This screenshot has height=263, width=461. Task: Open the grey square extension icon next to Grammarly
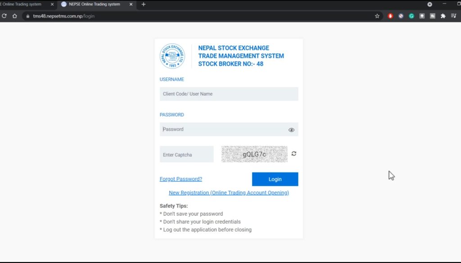pyautogui.click(x=422, y=16)
